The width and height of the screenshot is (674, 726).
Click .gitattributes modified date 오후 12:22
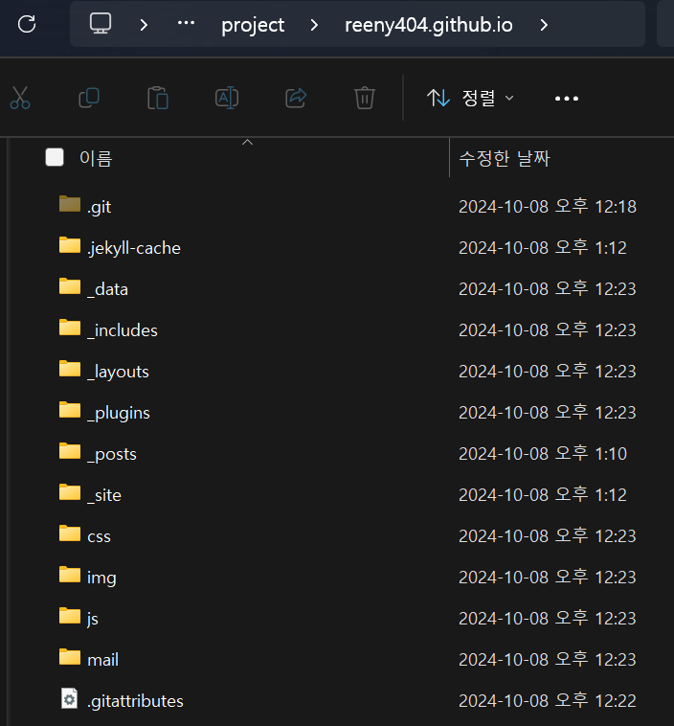click(x=548, y=701)
